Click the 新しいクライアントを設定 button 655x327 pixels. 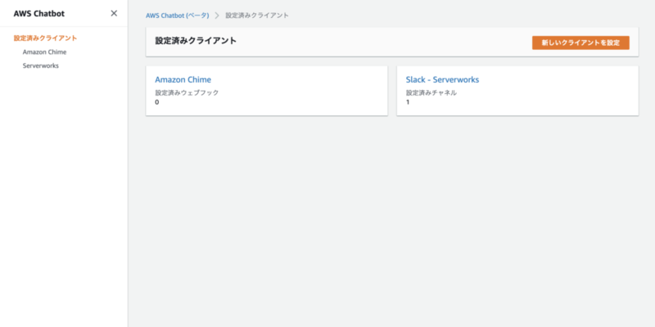click(580, 43)
